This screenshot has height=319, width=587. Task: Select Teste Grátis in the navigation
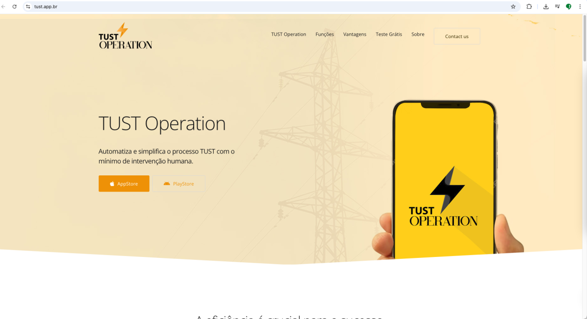(x=389, y=34)
